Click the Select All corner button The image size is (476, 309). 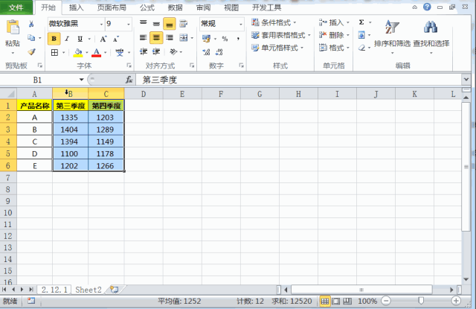[x=8, y=94]
